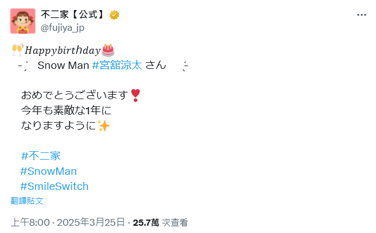Click the clinking champagne glasses emoji
Viewport: 376px width, 233px height.
tap(18, 50)
